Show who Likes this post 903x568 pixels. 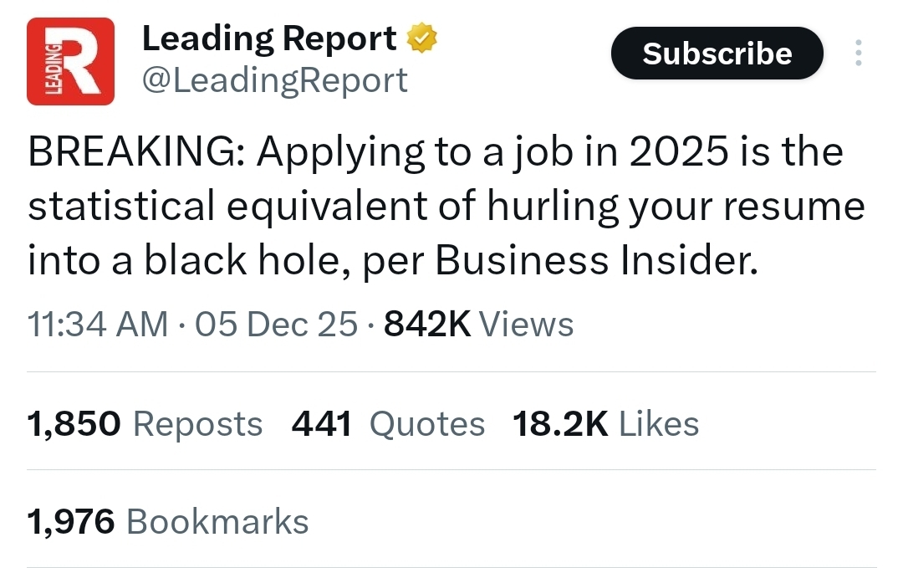click(x=659, y=424)
